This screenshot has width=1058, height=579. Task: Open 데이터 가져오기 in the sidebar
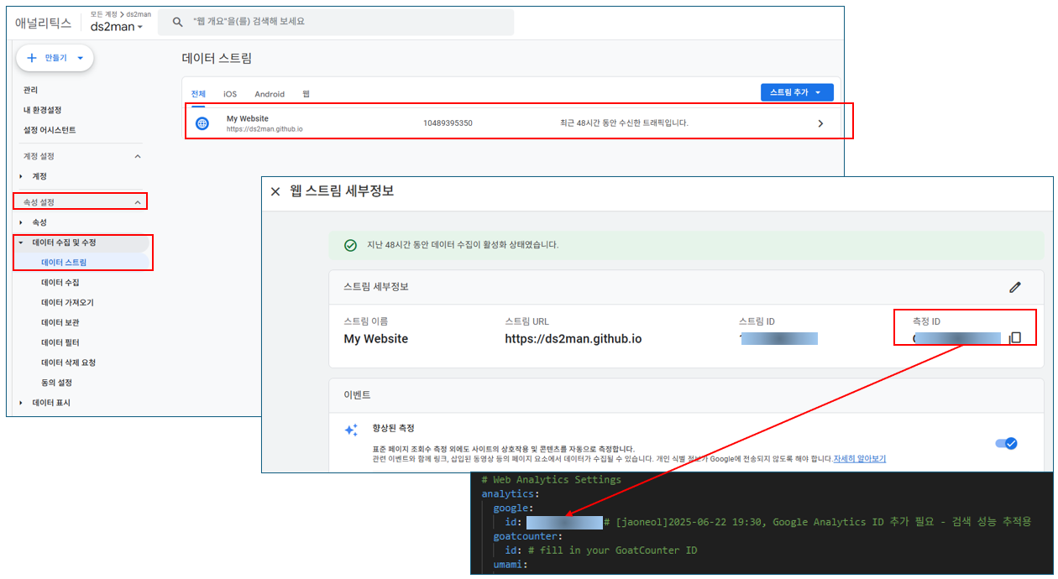click(67, 303)
